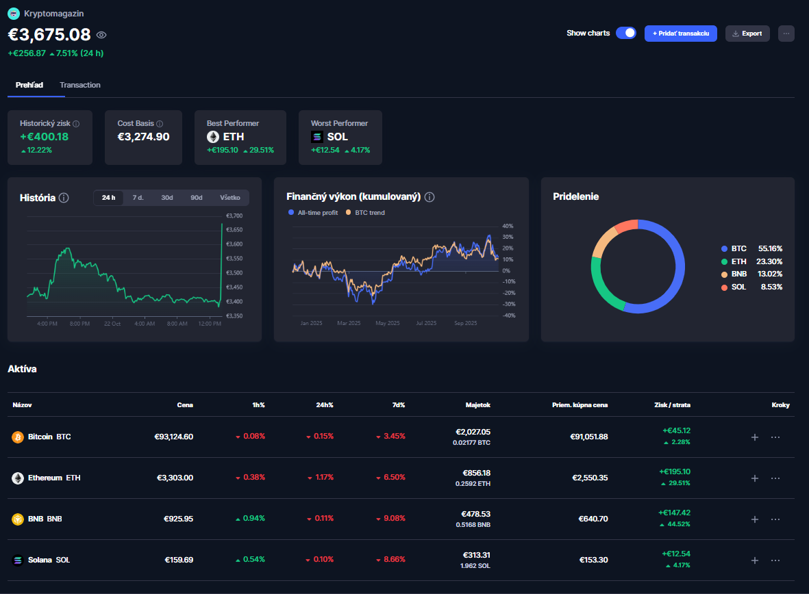Click the Kryptomagazin portfolio avatar icon
The width and height of the screenshot is (809, 594).
[x=13, y=13]
